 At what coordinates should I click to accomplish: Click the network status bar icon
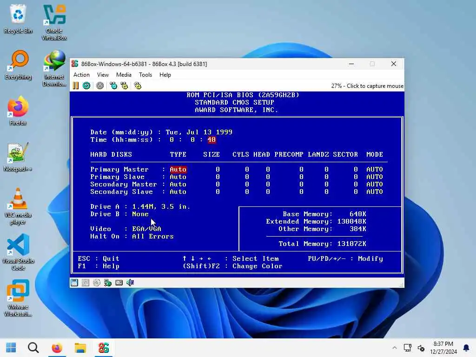tap(108, 283)
